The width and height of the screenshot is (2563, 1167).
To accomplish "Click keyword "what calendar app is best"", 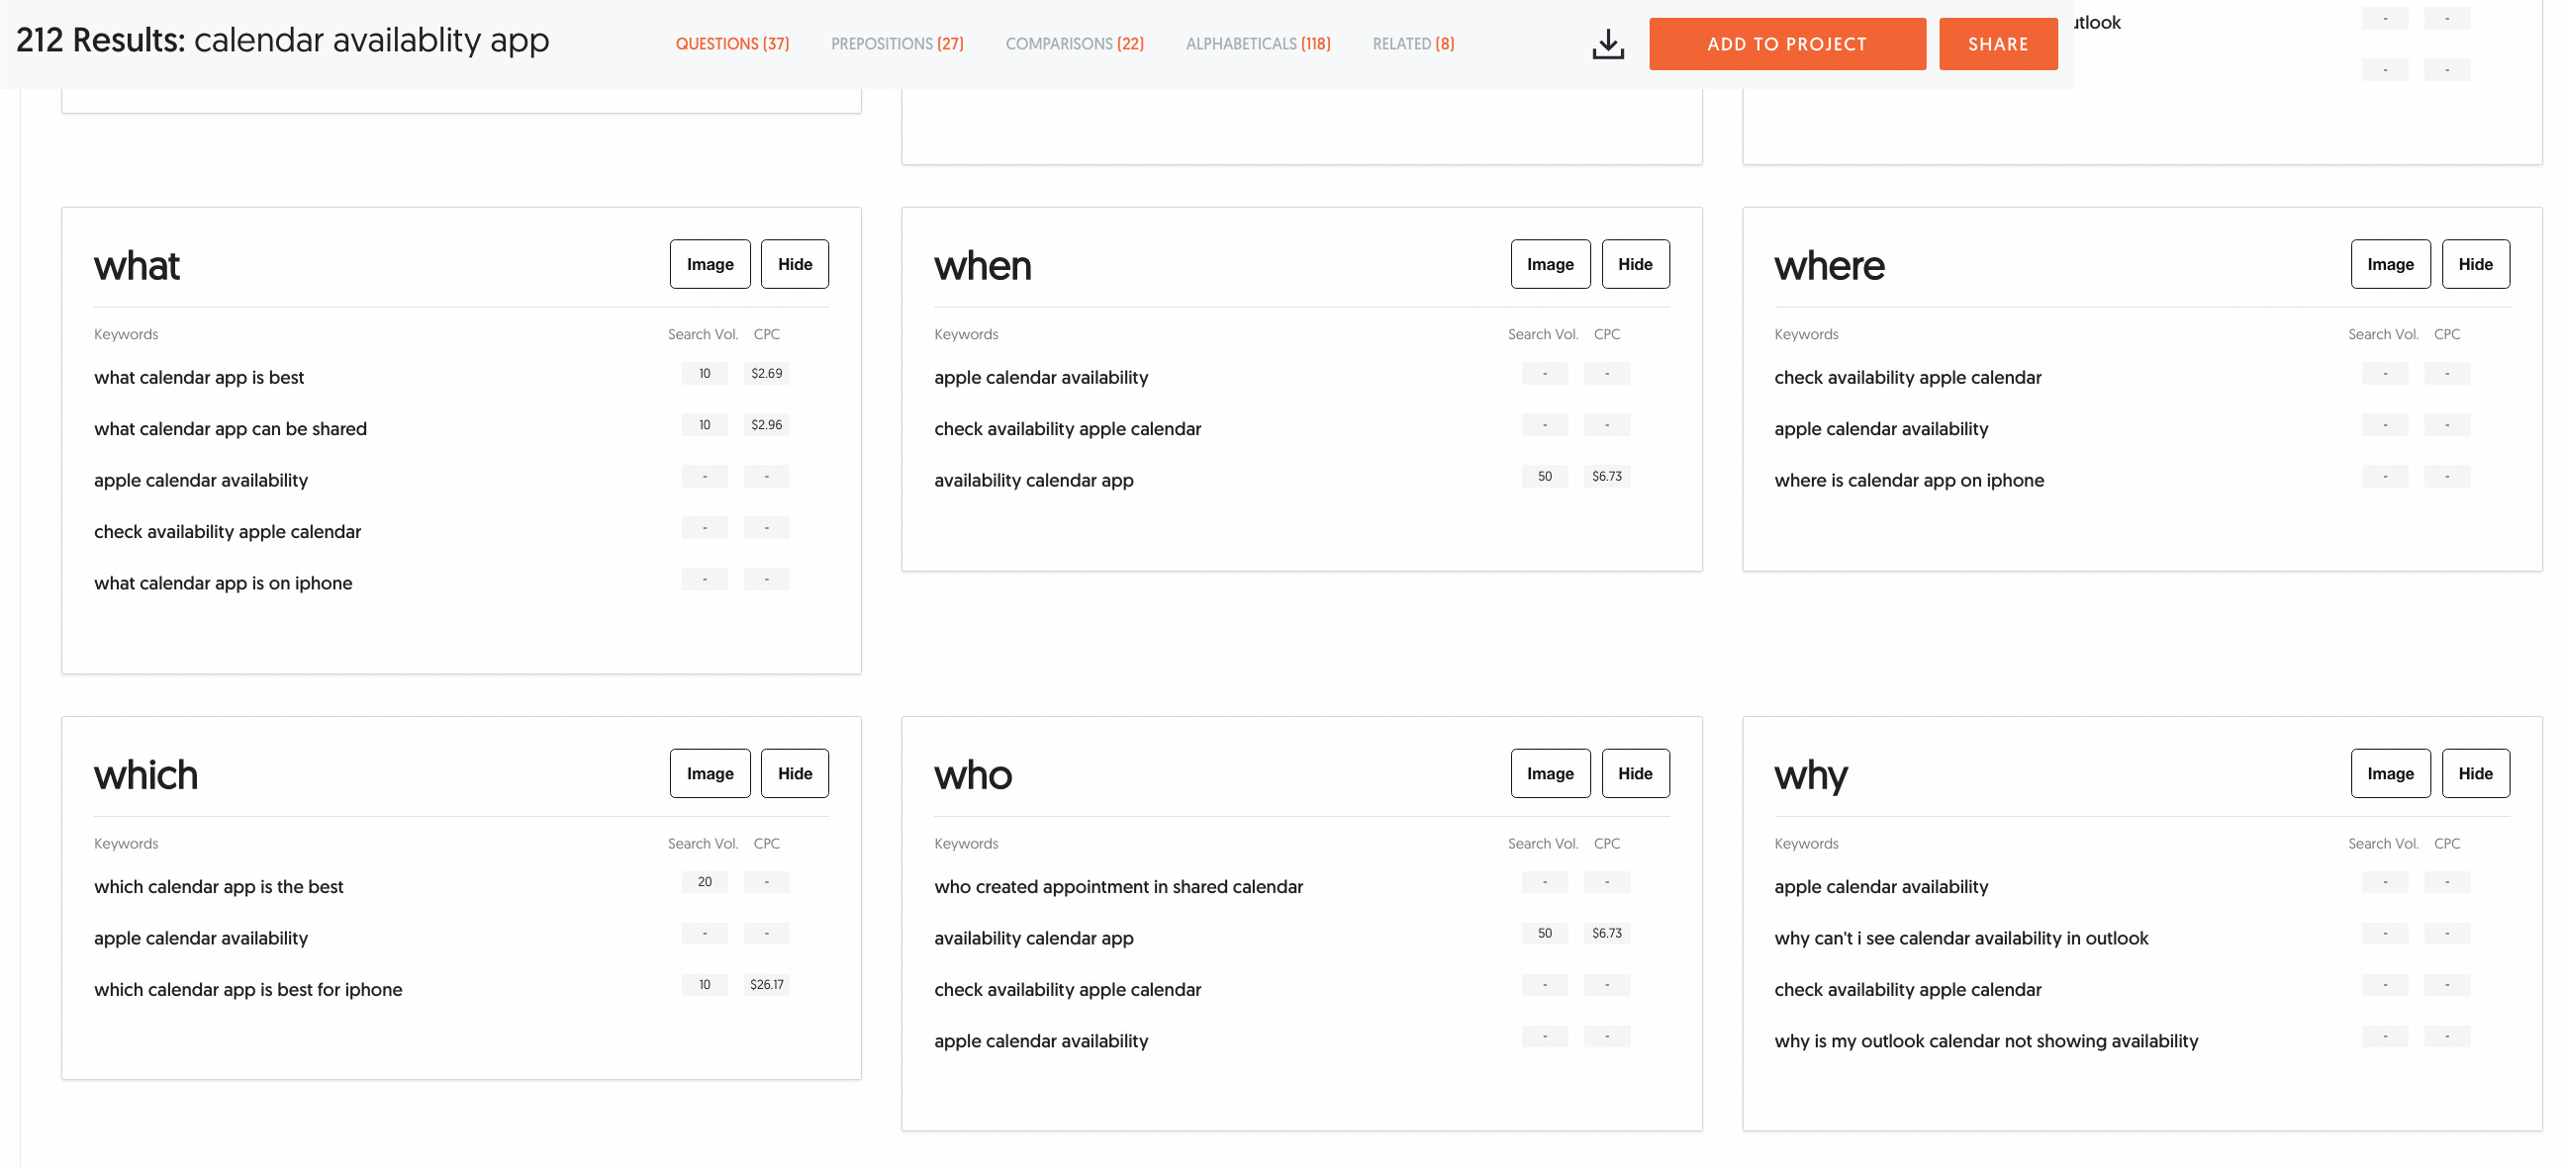I will click(199, 378).
